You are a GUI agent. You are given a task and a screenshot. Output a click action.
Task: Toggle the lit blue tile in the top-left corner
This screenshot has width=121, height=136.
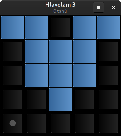[x=12, y=27]
